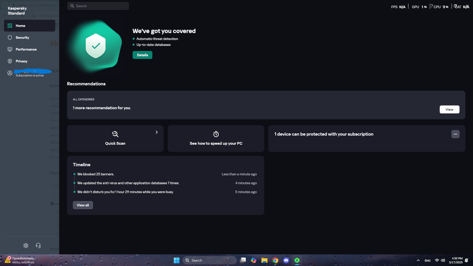Screen dimensions: 473x266
Task: Open Google Chrome from the taskbar
Action: click(x=275, y=260)
